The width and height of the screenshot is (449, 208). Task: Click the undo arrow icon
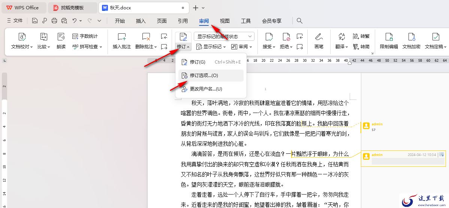click(x=75, y=21)
